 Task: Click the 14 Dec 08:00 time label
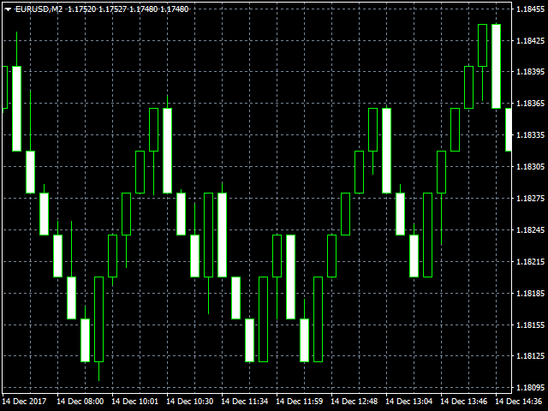tap(80, 401)
